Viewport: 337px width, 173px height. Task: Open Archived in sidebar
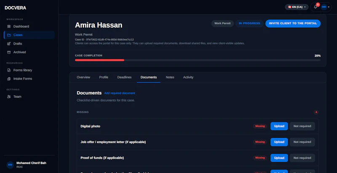click(x=29, y=52)
